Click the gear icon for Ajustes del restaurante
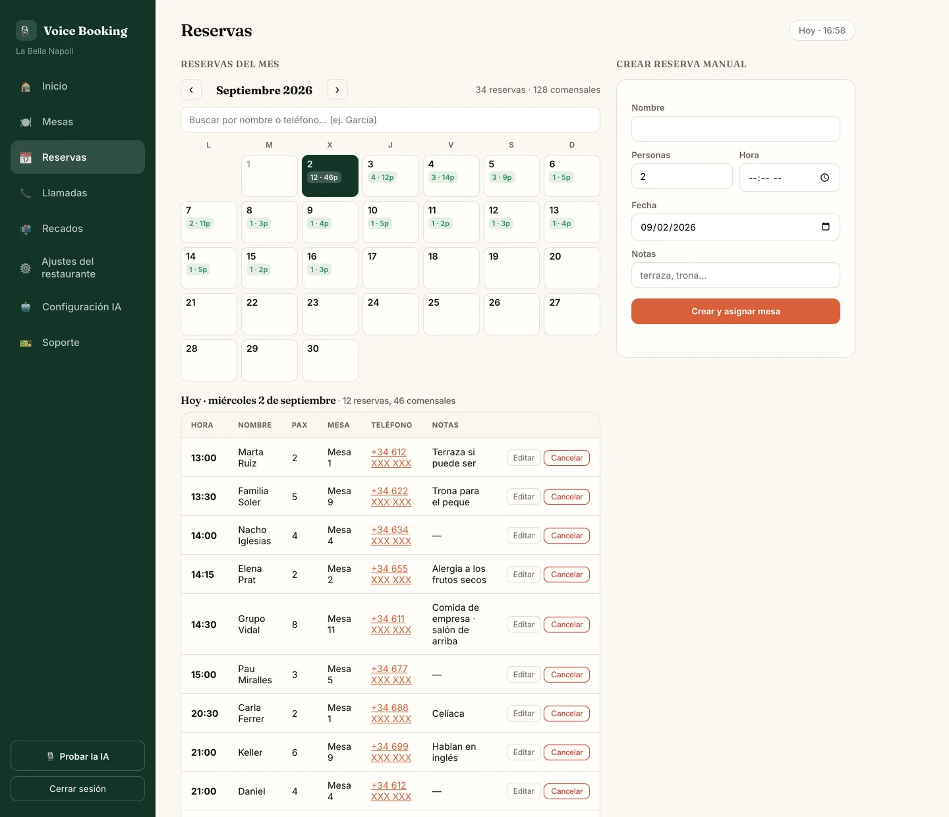The width and height of the screenshot is (949, 817). click(x=26, y=268)
